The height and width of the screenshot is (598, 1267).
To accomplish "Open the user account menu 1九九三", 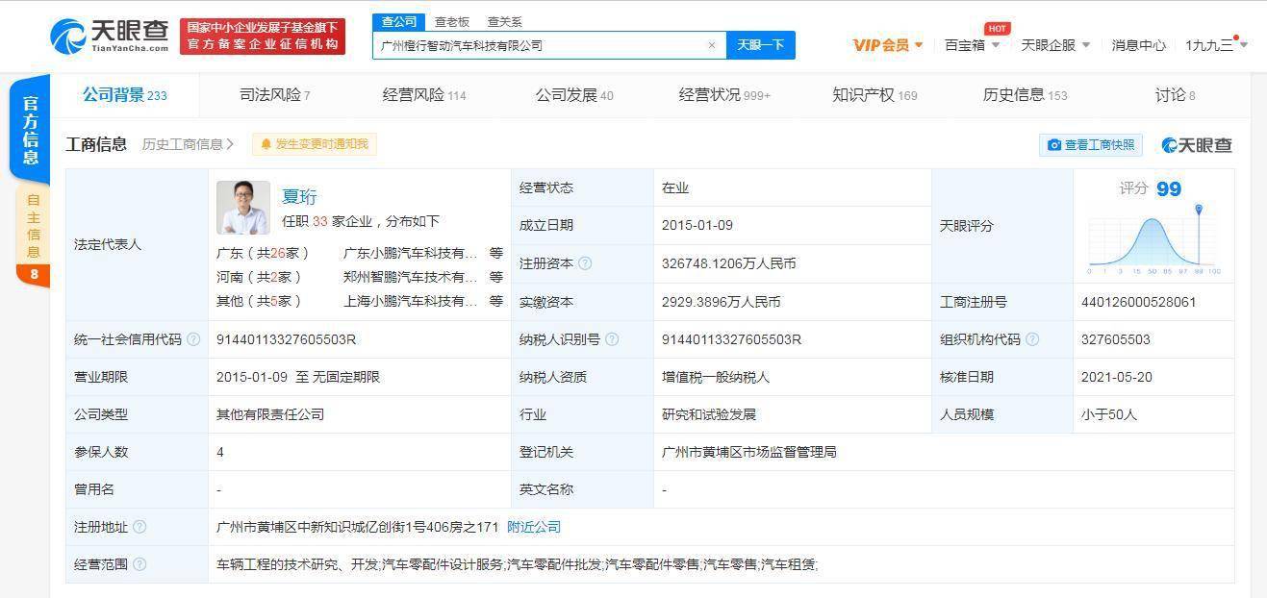I will tap(1216, 45).
